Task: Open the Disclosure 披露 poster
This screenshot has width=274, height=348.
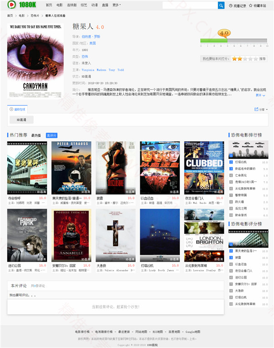Action: pos(116,168)
